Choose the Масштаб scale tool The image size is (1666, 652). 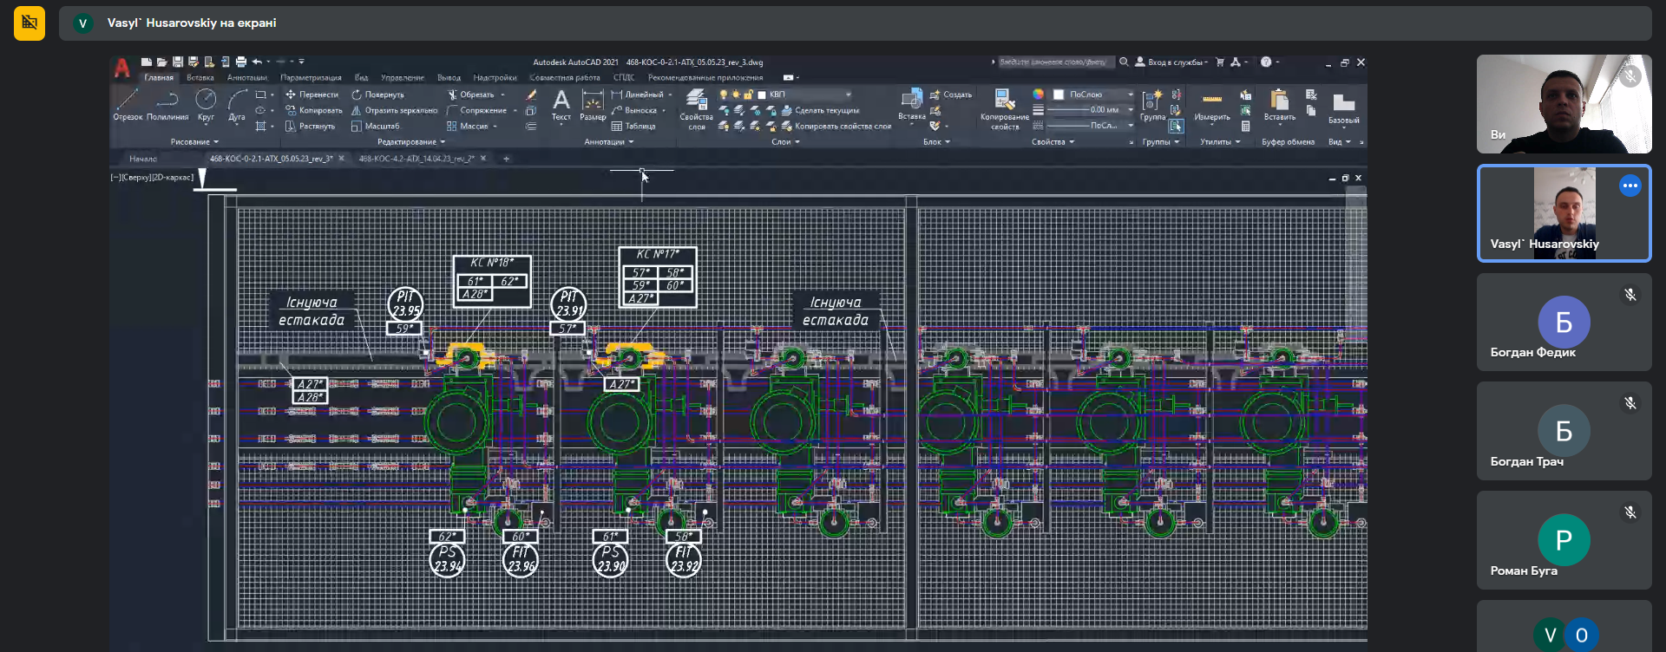[375, 126]
